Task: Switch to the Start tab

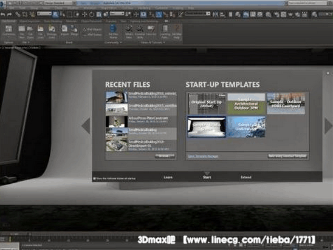Action: point(207,177)
